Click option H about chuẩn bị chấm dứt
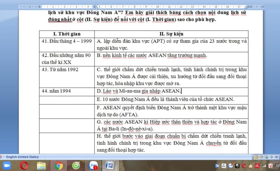 pos(171,143)
